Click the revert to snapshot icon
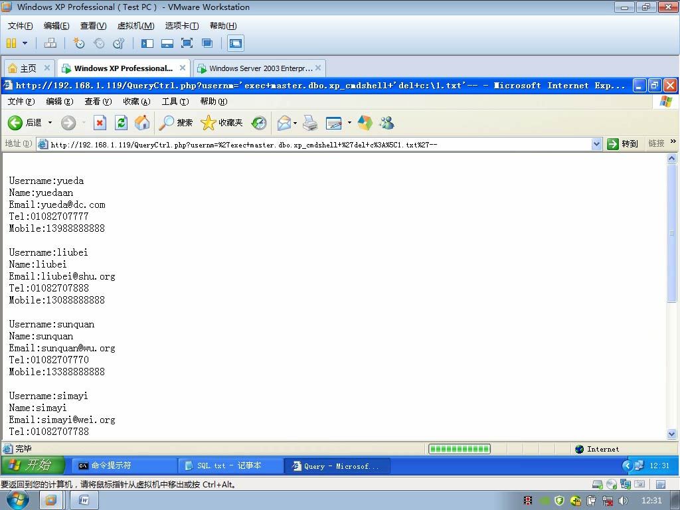The height and width of the screenshot is (510, 680). pyautogui.click(x=99, y=43)
